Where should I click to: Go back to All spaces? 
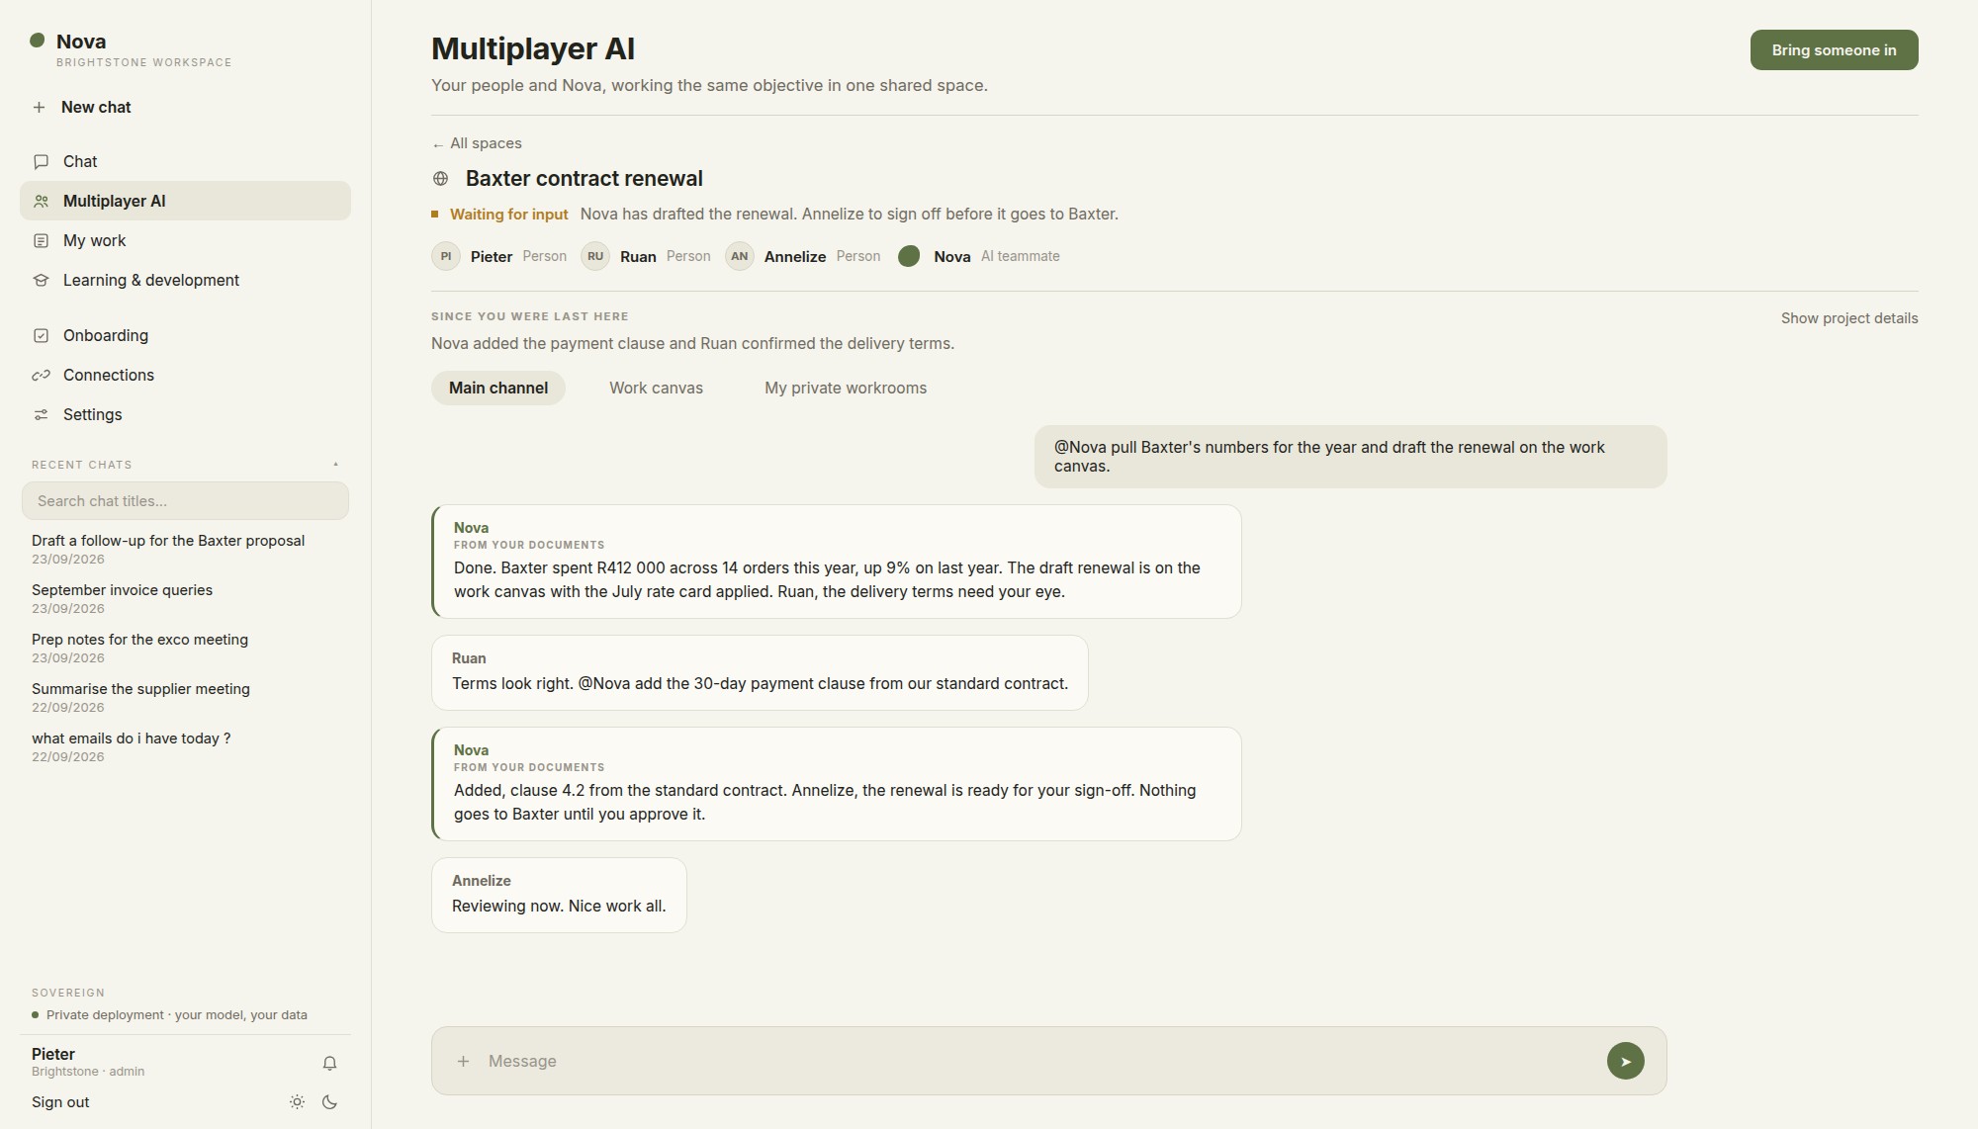(x=477, y=143)
